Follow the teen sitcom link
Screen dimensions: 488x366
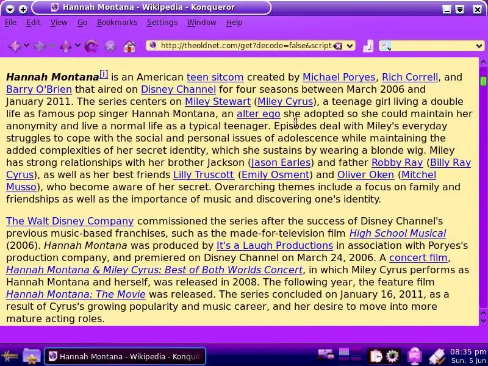pos(215,77)
